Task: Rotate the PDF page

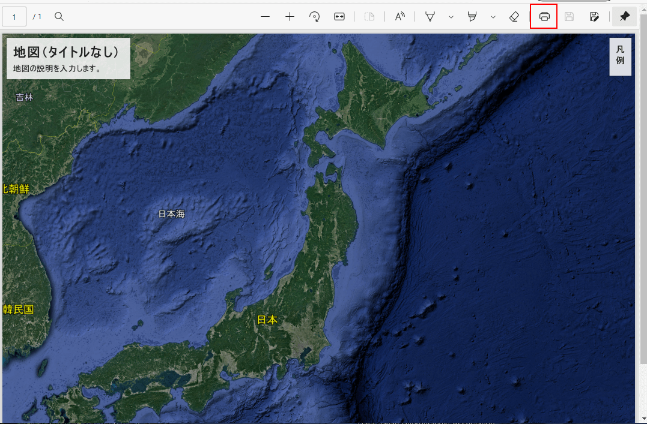Action: (x=314, y=16)
